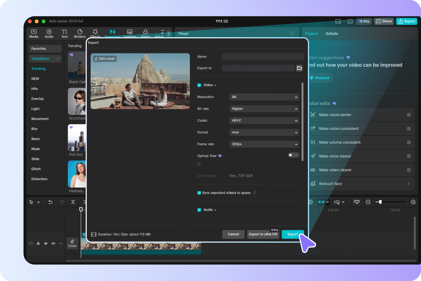Image resolution: width=421 pixels, height=281 pixels.
Task: Open the Frame rate dropdown
Action: pyautogui.click(x=264, y=144)
